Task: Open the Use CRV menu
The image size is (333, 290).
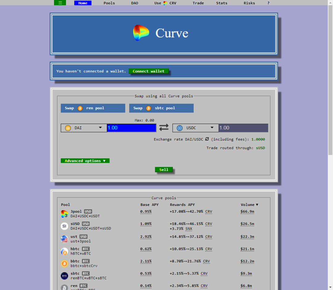Action: coord(165,3)
